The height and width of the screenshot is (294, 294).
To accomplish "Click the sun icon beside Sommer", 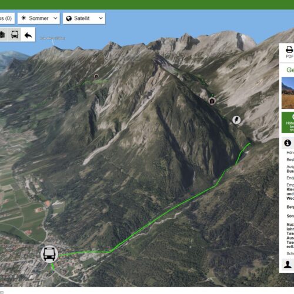I will [24, 18].
